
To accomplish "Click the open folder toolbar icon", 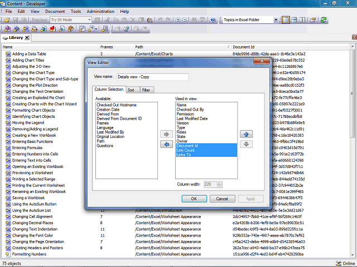I will click(x=7, y=20).
